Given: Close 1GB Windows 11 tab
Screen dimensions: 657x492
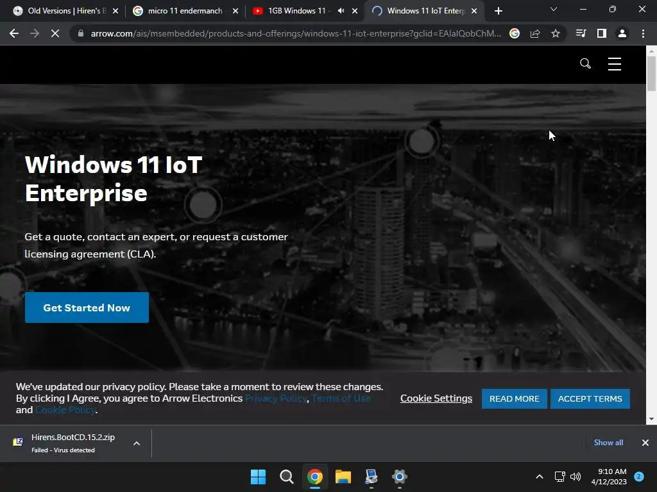Looking at the screenshot, I should click(x=355, y=11).
